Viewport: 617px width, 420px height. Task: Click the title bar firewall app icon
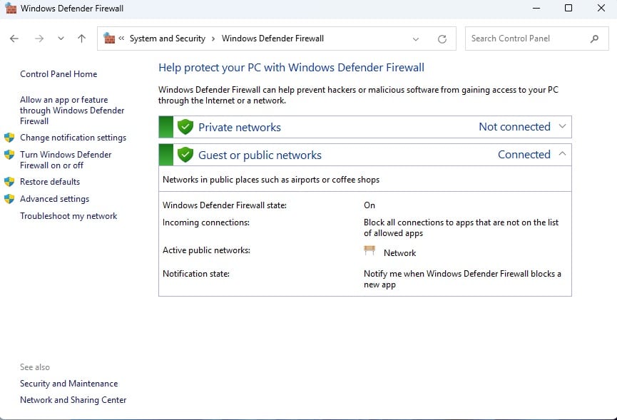pos(11,8)
